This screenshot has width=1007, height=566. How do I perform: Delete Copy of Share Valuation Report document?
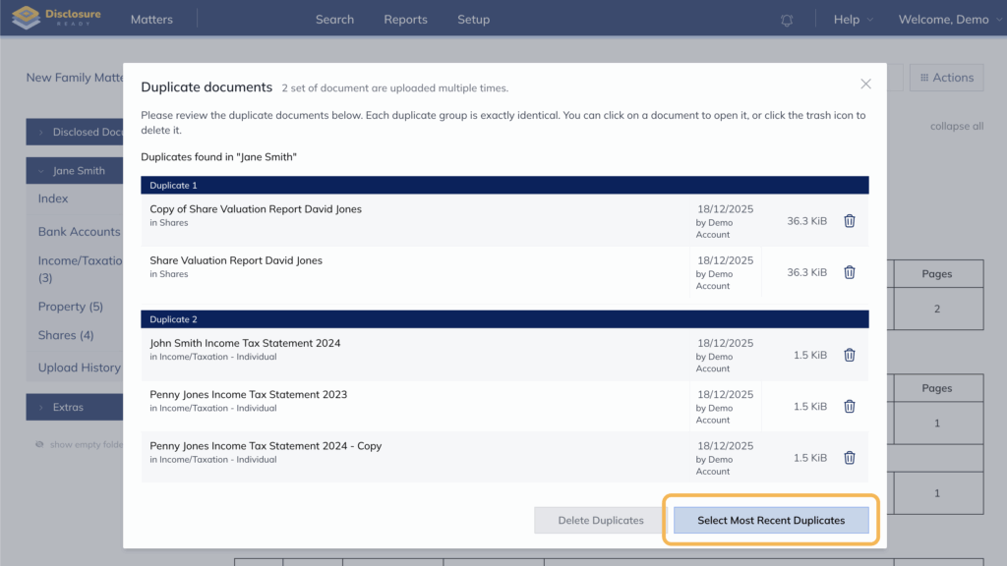coord(850,221)
